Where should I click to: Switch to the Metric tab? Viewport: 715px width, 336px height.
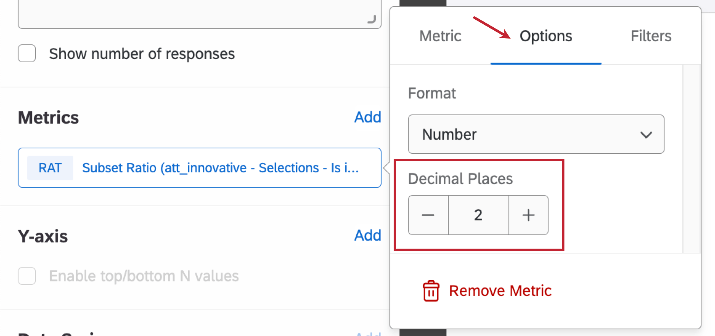pyautogui.click(x=440, y=36)
